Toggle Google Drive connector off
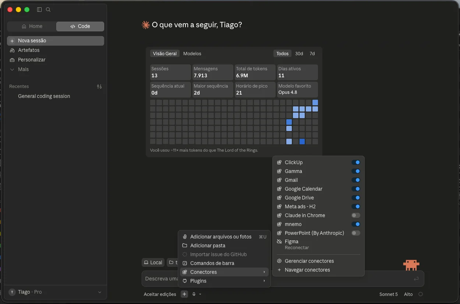Image resolution: width=460 pixels, height=304 pixels. [355, 198]
